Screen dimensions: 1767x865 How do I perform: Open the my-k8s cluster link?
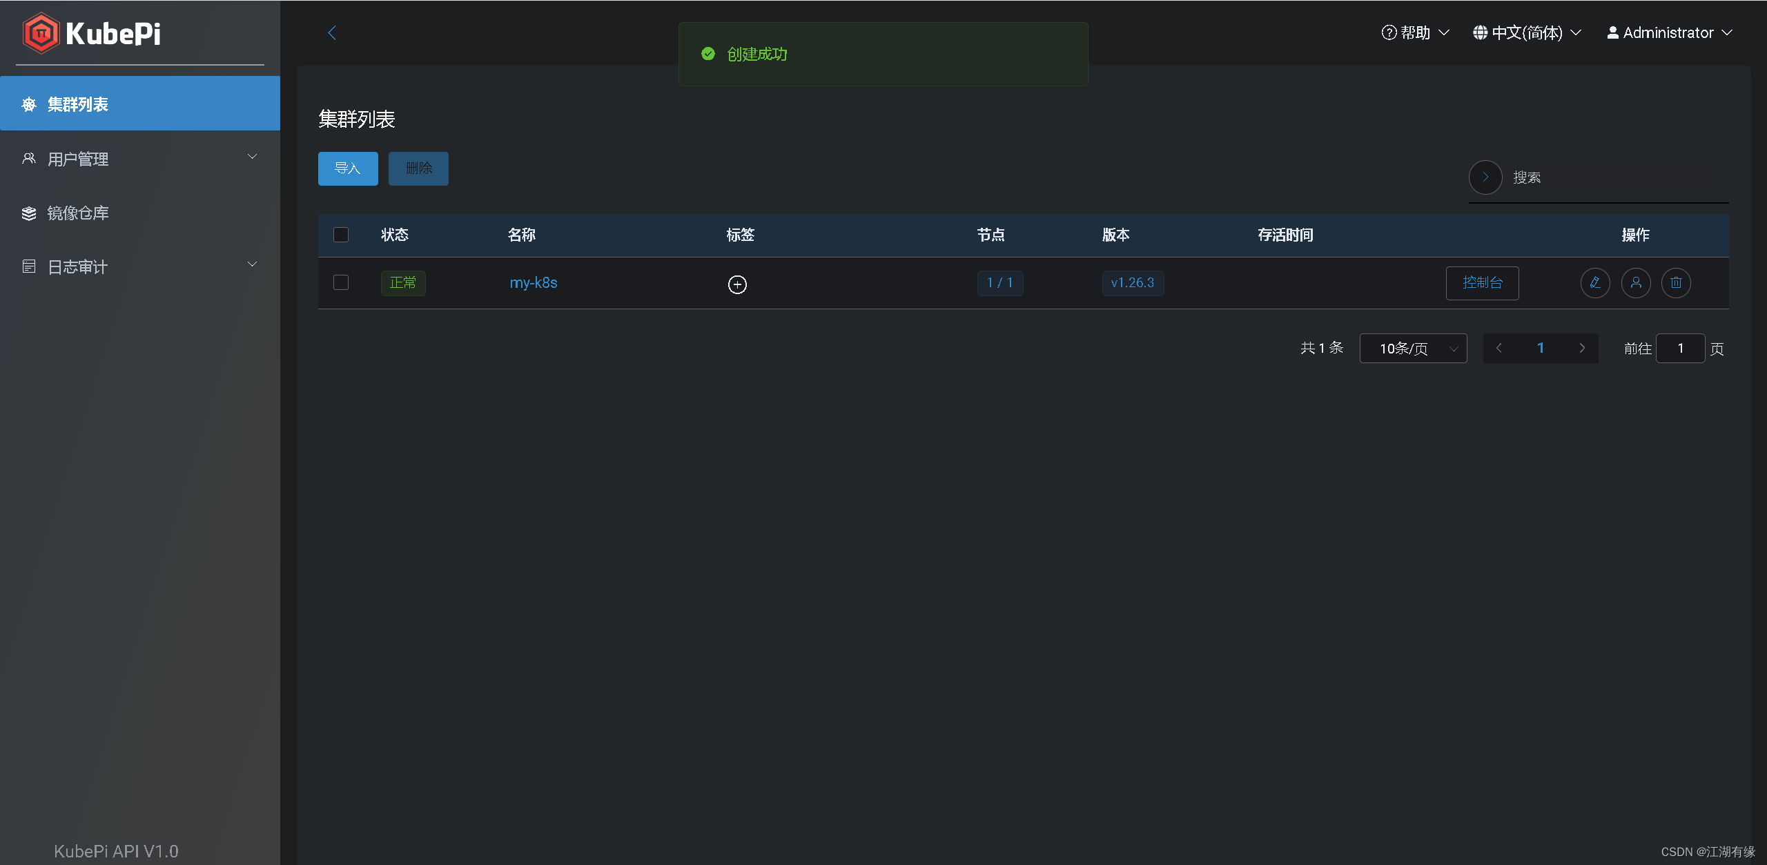click(533, 283)
